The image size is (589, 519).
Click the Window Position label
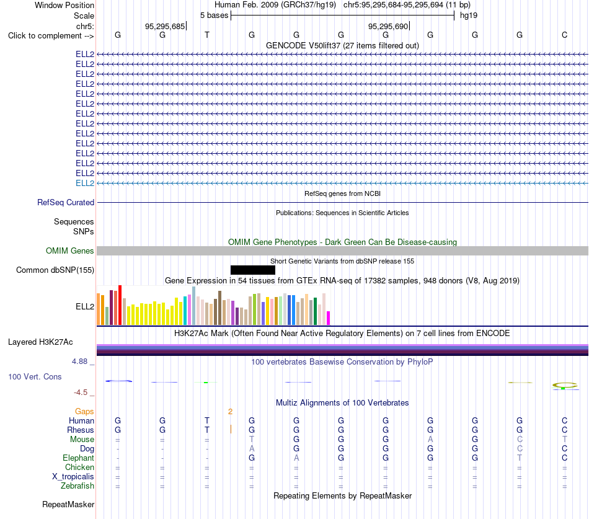[64, 5]
